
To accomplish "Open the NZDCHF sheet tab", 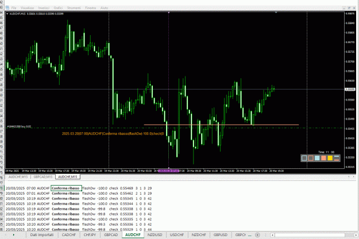I will (199, 235).
